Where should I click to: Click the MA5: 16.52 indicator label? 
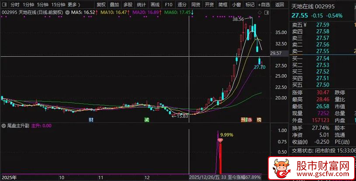(x=83, y=13)
